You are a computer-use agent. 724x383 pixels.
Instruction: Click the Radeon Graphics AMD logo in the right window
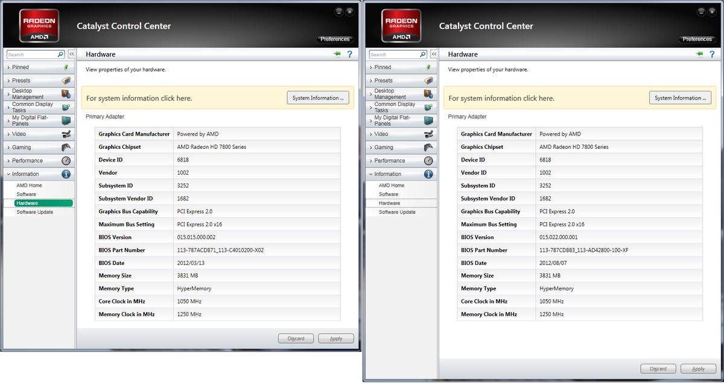pyautogui.click(x=402, y=26)
